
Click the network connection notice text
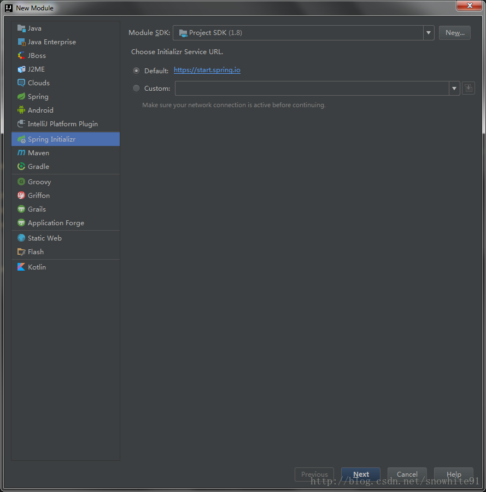(x=234, y=105)
